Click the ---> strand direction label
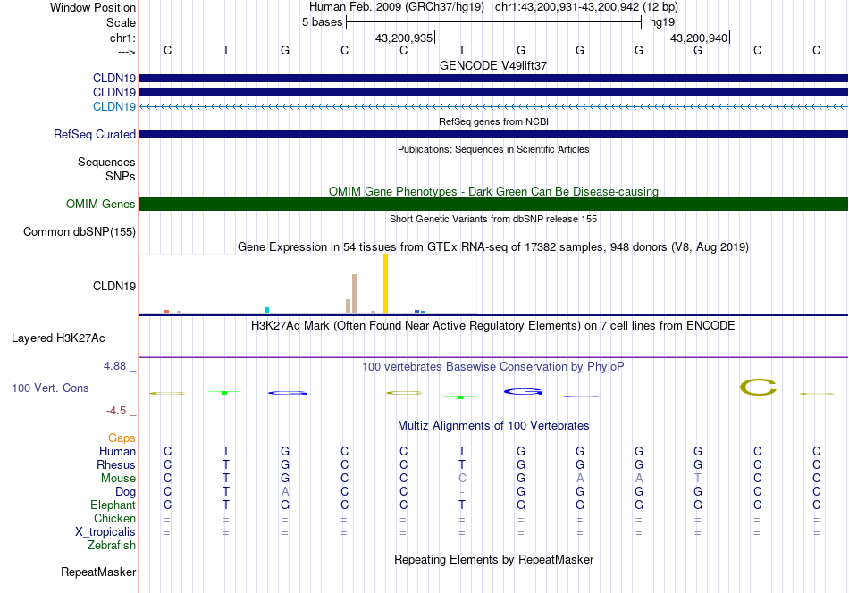 (127, 52)
